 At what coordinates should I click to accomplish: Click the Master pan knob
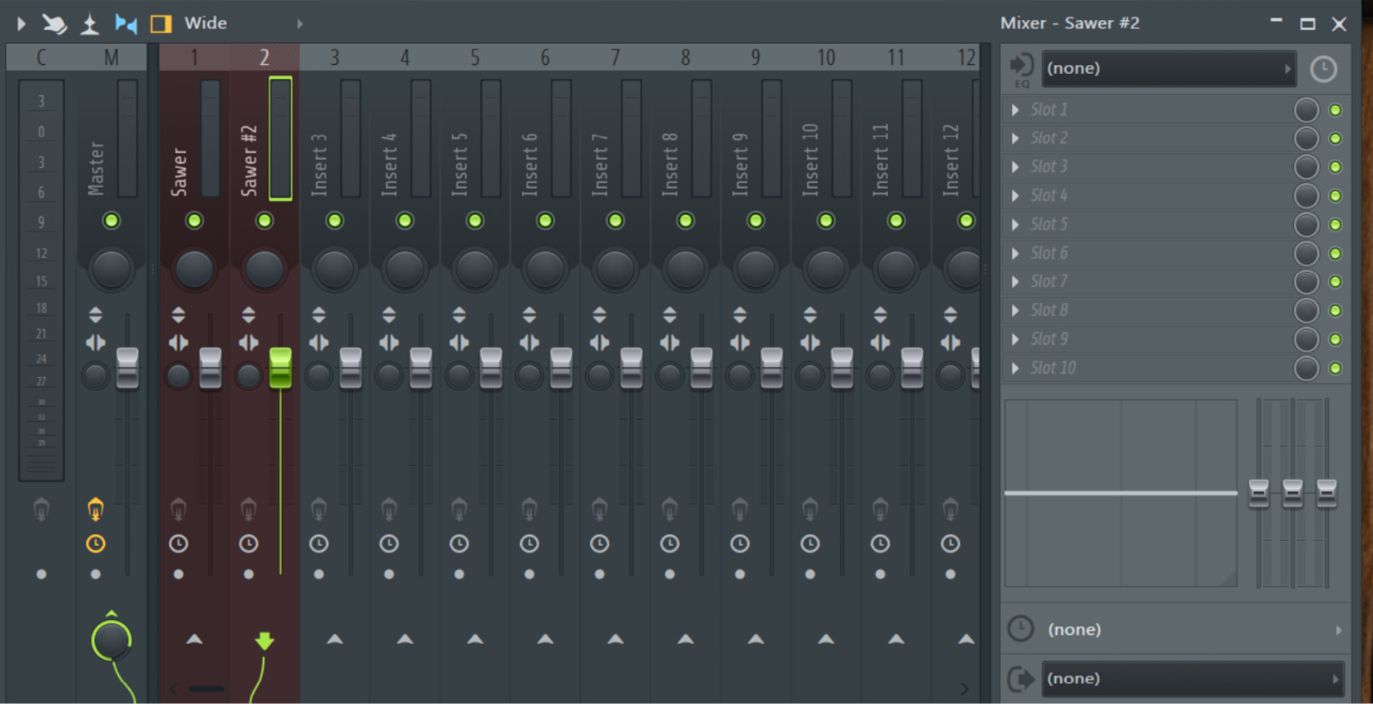tap(111, 269)
